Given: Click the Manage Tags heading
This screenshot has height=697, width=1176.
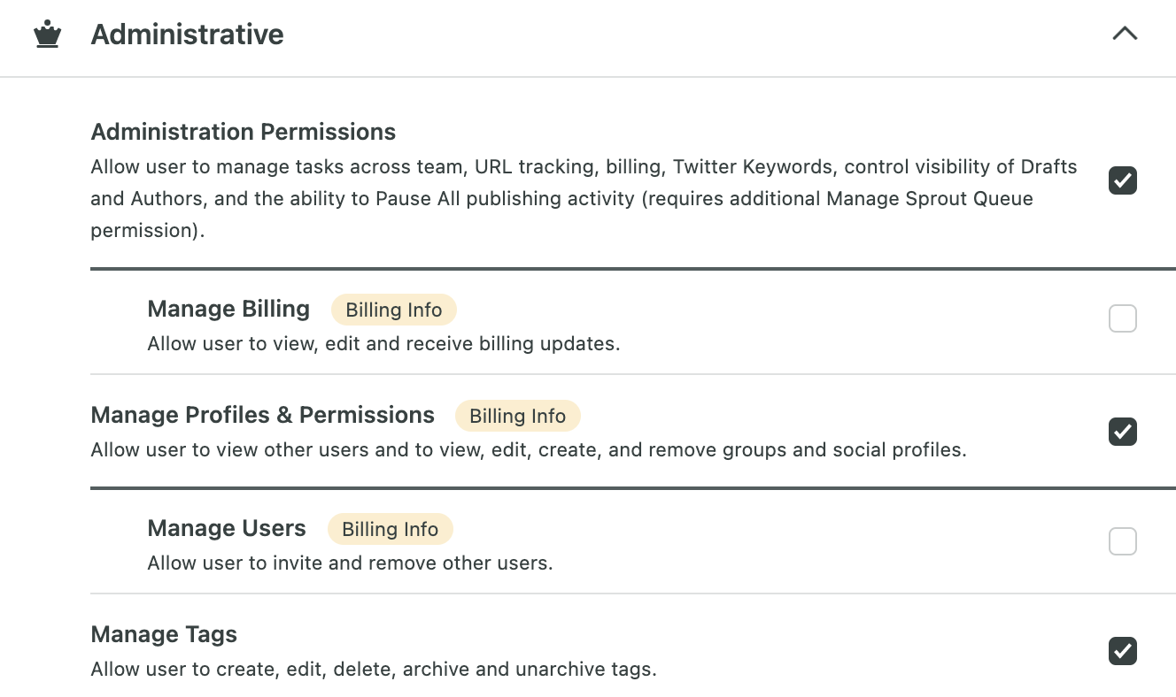Looking at the screenshot, I should [x=163, y=634].
